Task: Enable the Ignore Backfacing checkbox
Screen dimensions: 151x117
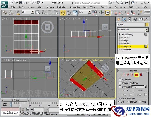Action: (x=120, y=83)
